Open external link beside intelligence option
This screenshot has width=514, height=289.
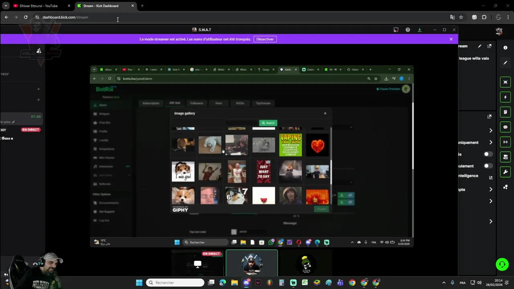tap(491, 177)
